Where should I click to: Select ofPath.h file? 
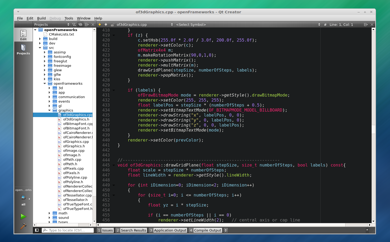coord(70,164)
